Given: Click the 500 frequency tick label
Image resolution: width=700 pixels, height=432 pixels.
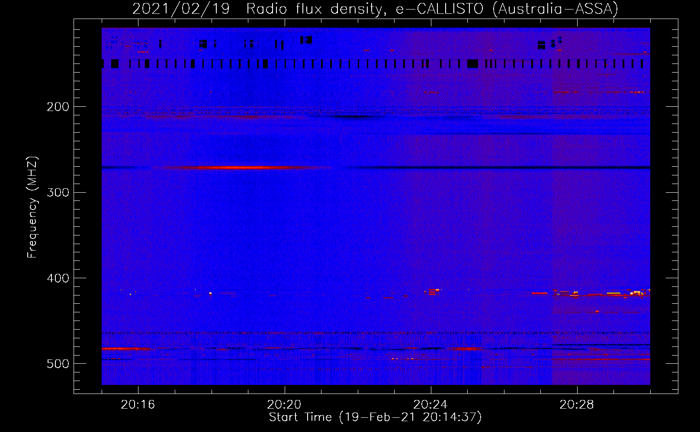Looking at the screenshot, I should point(58,364).
